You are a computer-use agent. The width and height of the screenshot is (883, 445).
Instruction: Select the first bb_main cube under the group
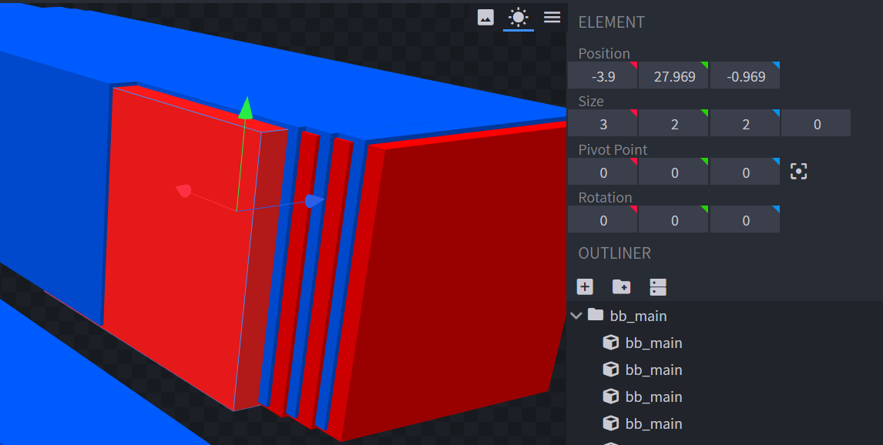(x=653, y=343)
